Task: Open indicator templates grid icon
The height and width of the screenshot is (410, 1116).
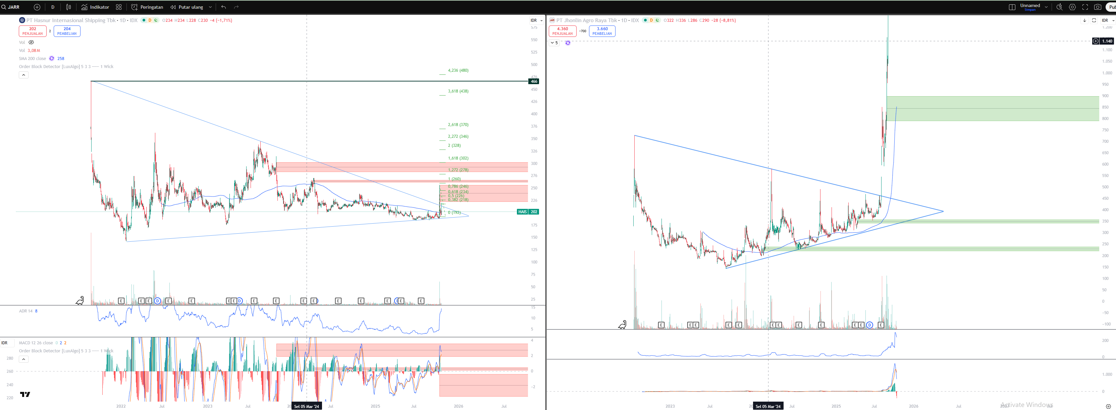Action: pos(119,7)
